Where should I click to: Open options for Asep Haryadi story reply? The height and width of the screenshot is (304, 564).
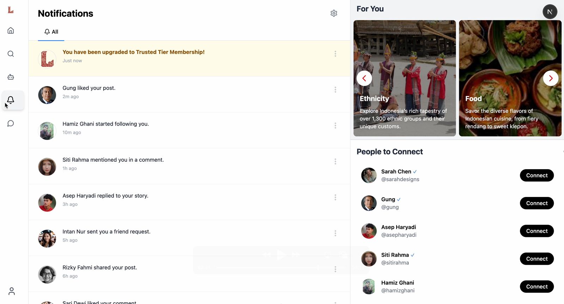pos(335,197)
